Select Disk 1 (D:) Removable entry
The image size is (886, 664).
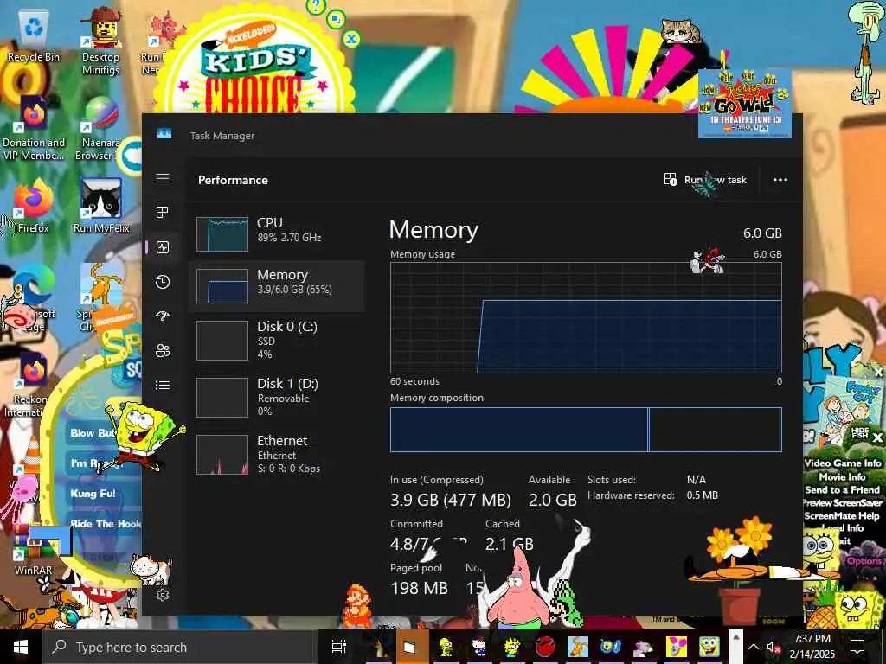coord(277,397)
